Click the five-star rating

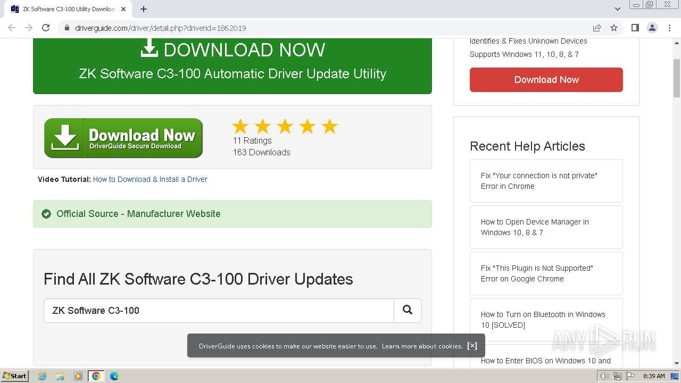285,127
